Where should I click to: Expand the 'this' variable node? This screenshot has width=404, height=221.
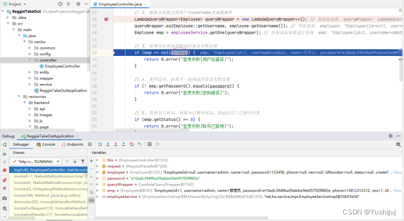pos(97,160)
